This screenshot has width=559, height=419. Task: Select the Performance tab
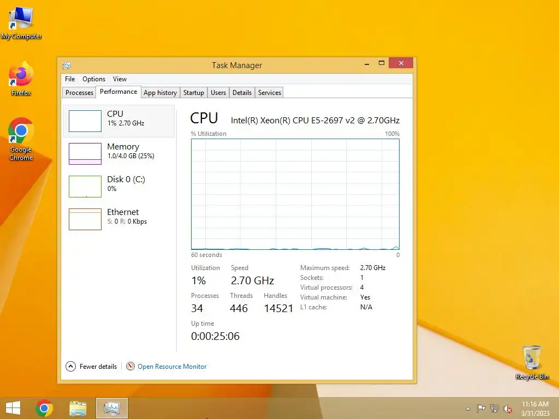click(118, 92)
